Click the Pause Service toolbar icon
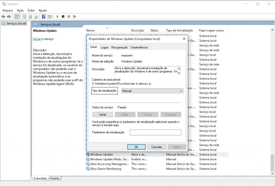Viewport: 275px width, 186px height. coord(69,17)
